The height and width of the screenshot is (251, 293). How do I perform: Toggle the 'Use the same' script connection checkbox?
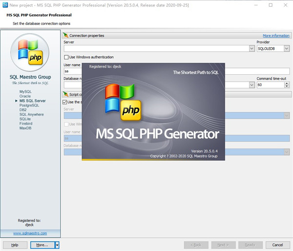[x=66, y=102]
